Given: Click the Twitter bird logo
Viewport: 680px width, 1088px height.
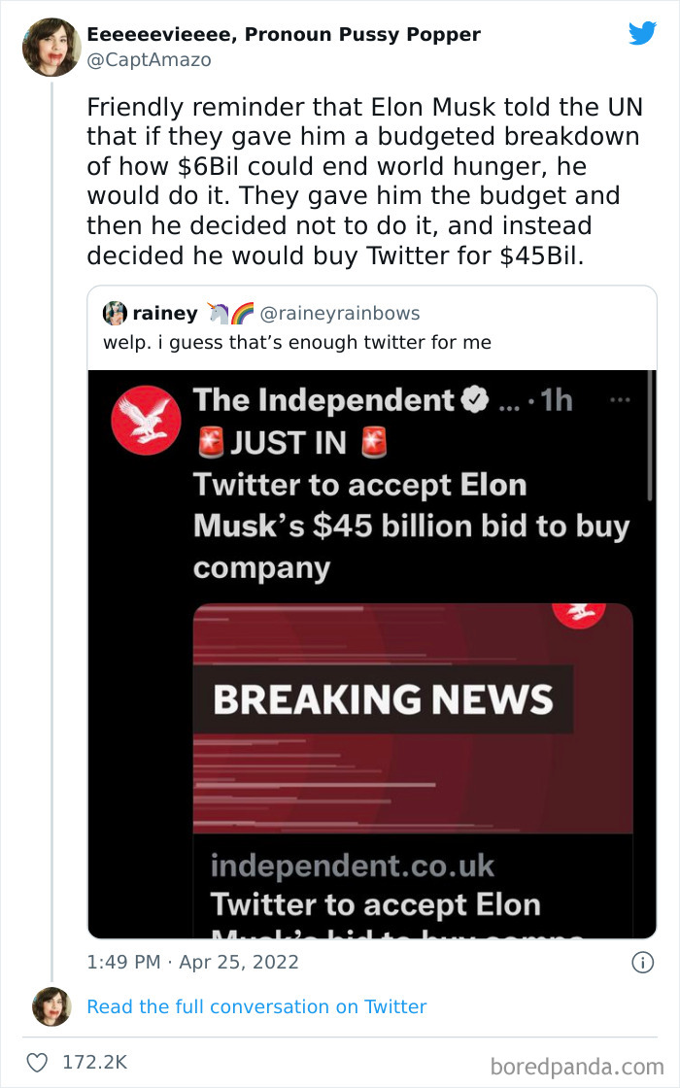Looking at the screenshot, I should pos(643,33).
